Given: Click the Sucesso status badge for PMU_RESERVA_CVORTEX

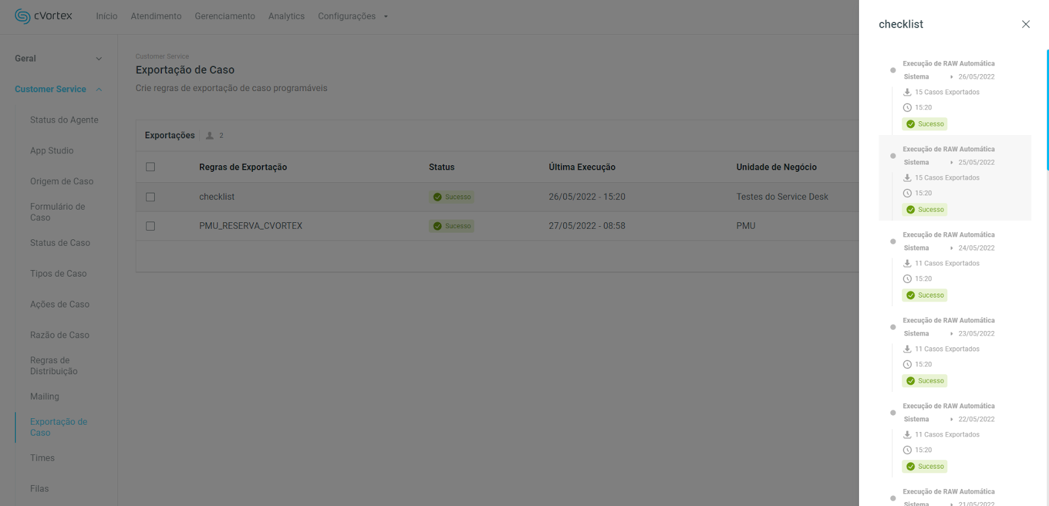Looking at the screenshot, I should pos(452,226).
